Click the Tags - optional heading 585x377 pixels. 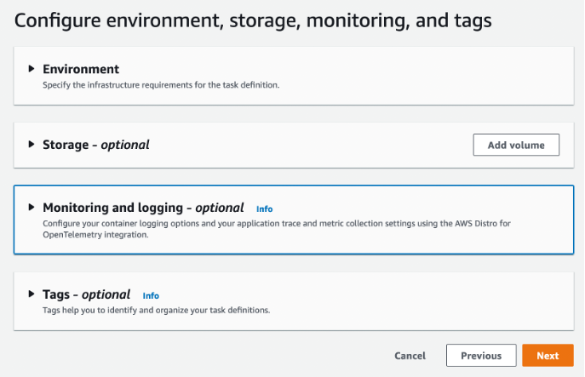(x=86, y=294)
